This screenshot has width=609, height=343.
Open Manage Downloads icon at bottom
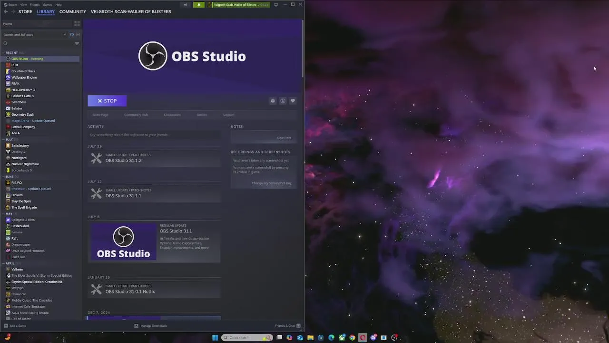(x=136, y=326)
